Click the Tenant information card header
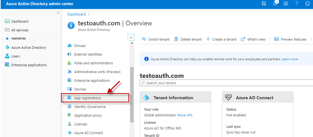The image size is (313, 137). 175,97
